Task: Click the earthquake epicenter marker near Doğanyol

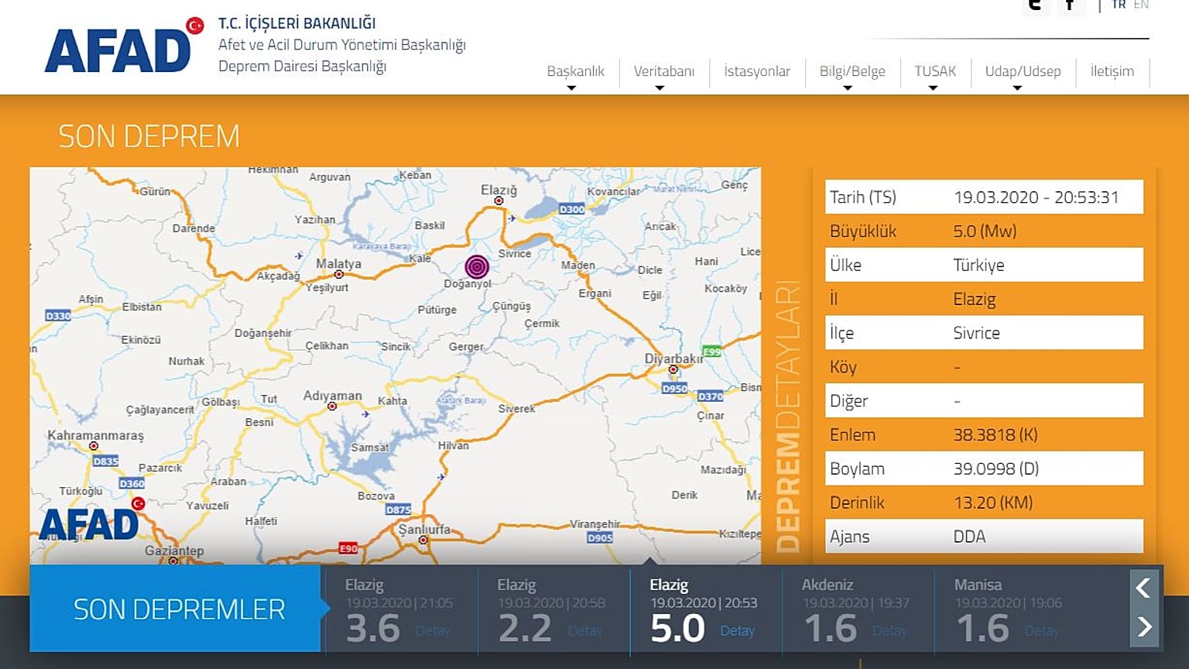Action: click(477, 267)
